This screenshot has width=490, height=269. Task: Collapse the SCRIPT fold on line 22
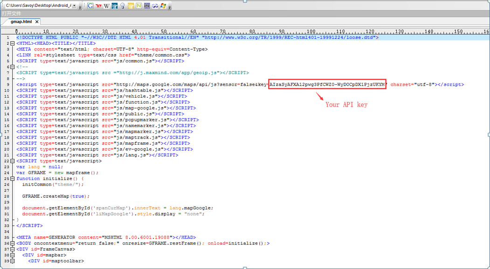pos(12,161)
